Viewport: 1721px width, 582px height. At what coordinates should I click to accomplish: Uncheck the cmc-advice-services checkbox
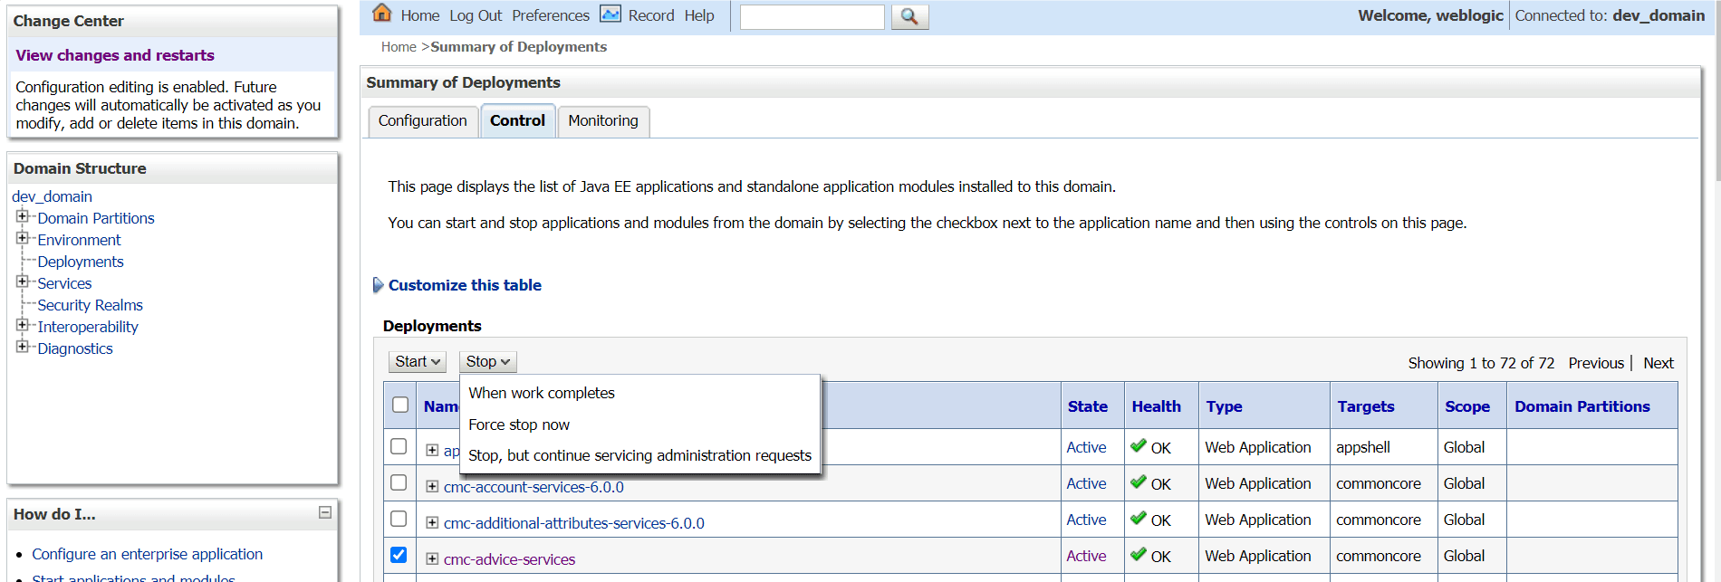click(x=399, y=555)
